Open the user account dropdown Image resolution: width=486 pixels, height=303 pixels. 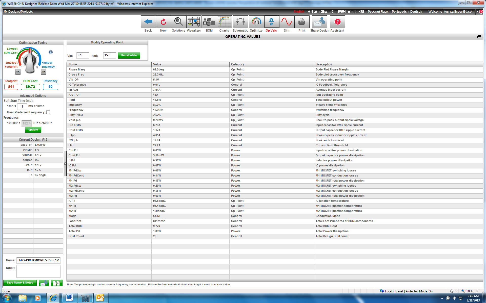pyautogui.click(x=477, y=12)
